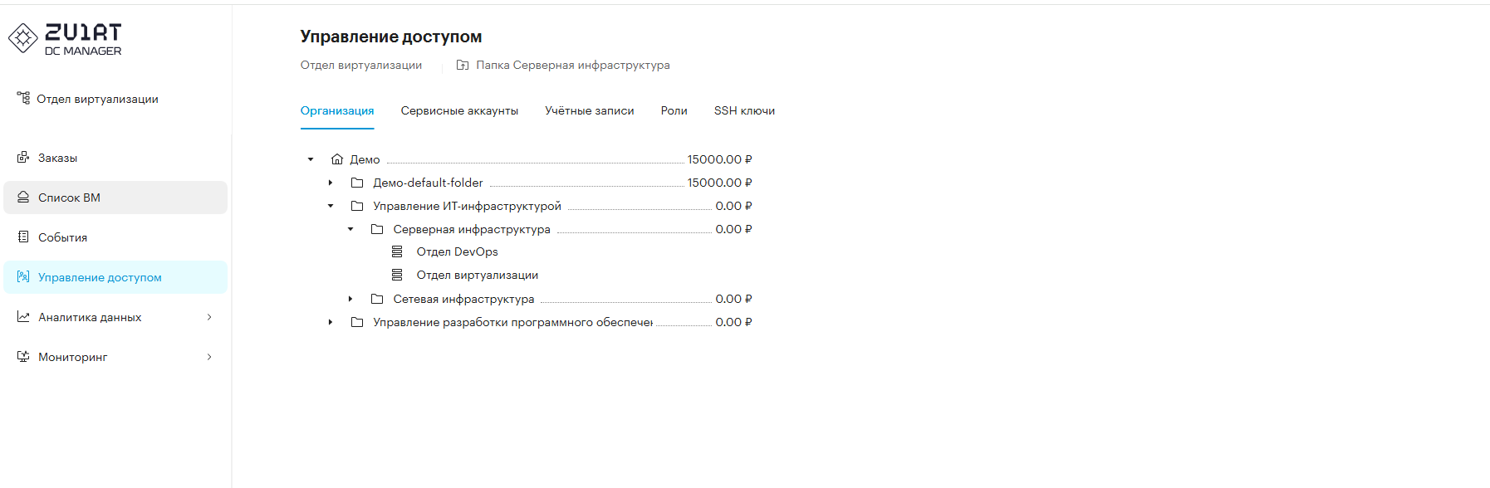The width and height of the screenshot is (1490, 488).
Task: Click the folder icon next to Сетевая инфраструктура
Action: pyautogui.click(x=377, y=299)
